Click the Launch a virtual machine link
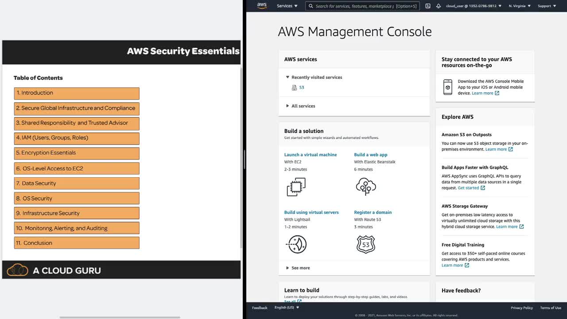This screenshot has height=319, width=567. click(310, 155)
